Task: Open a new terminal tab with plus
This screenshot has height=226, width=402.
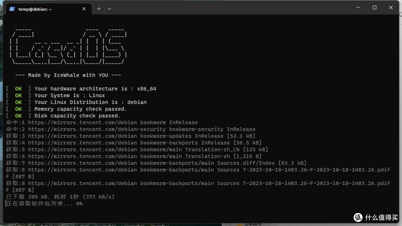Action: coord(99,9)
